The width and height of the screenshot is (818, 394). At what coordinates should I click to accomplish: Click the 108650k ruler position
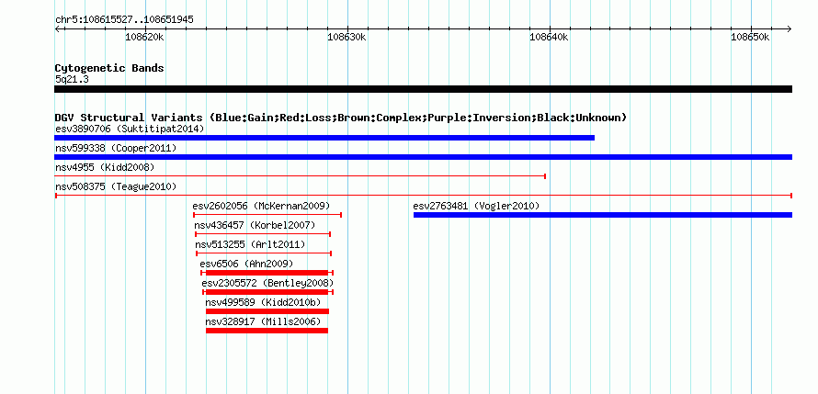tap(751, 37)
